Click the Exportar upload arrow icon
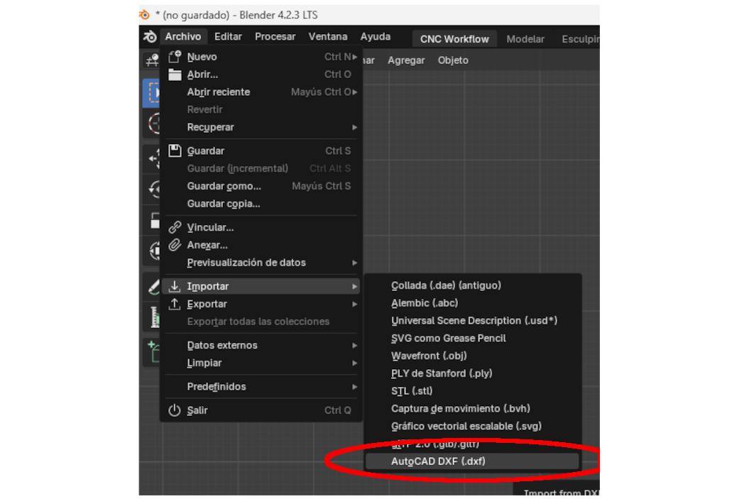 click(x=175, y=304)
